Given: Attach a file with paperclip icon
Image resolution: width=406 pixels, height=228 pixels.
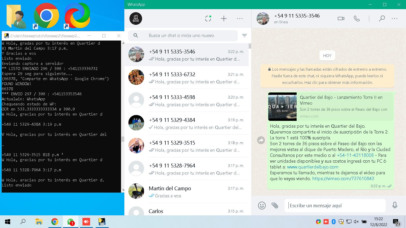Looking at the screenshot, I should (x=275, y=205).
